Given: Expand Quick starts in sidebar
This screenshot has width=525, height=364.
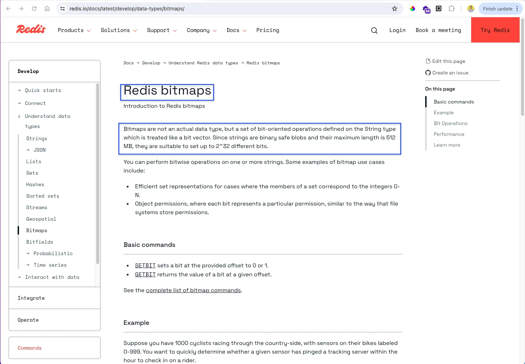Looking at the screenshot, I should click(19, 91).
